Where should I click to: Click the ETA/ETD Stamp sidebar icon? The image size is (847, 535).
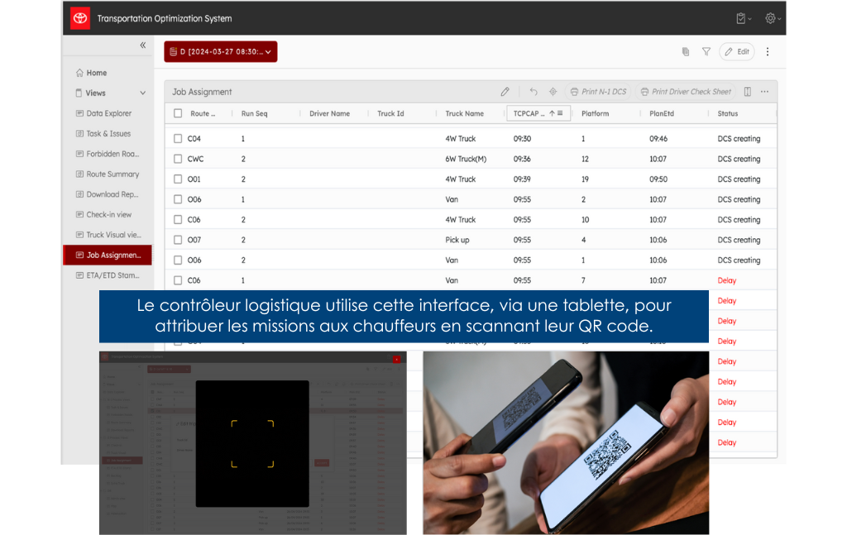(x=79, y=275)
